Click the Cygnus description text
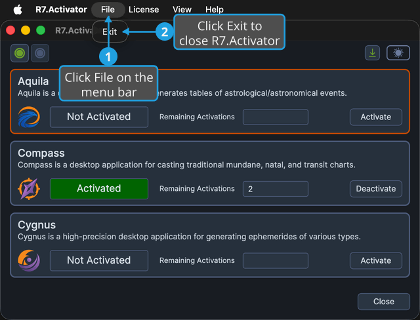The image size is (420, 320). click(189, 237)
